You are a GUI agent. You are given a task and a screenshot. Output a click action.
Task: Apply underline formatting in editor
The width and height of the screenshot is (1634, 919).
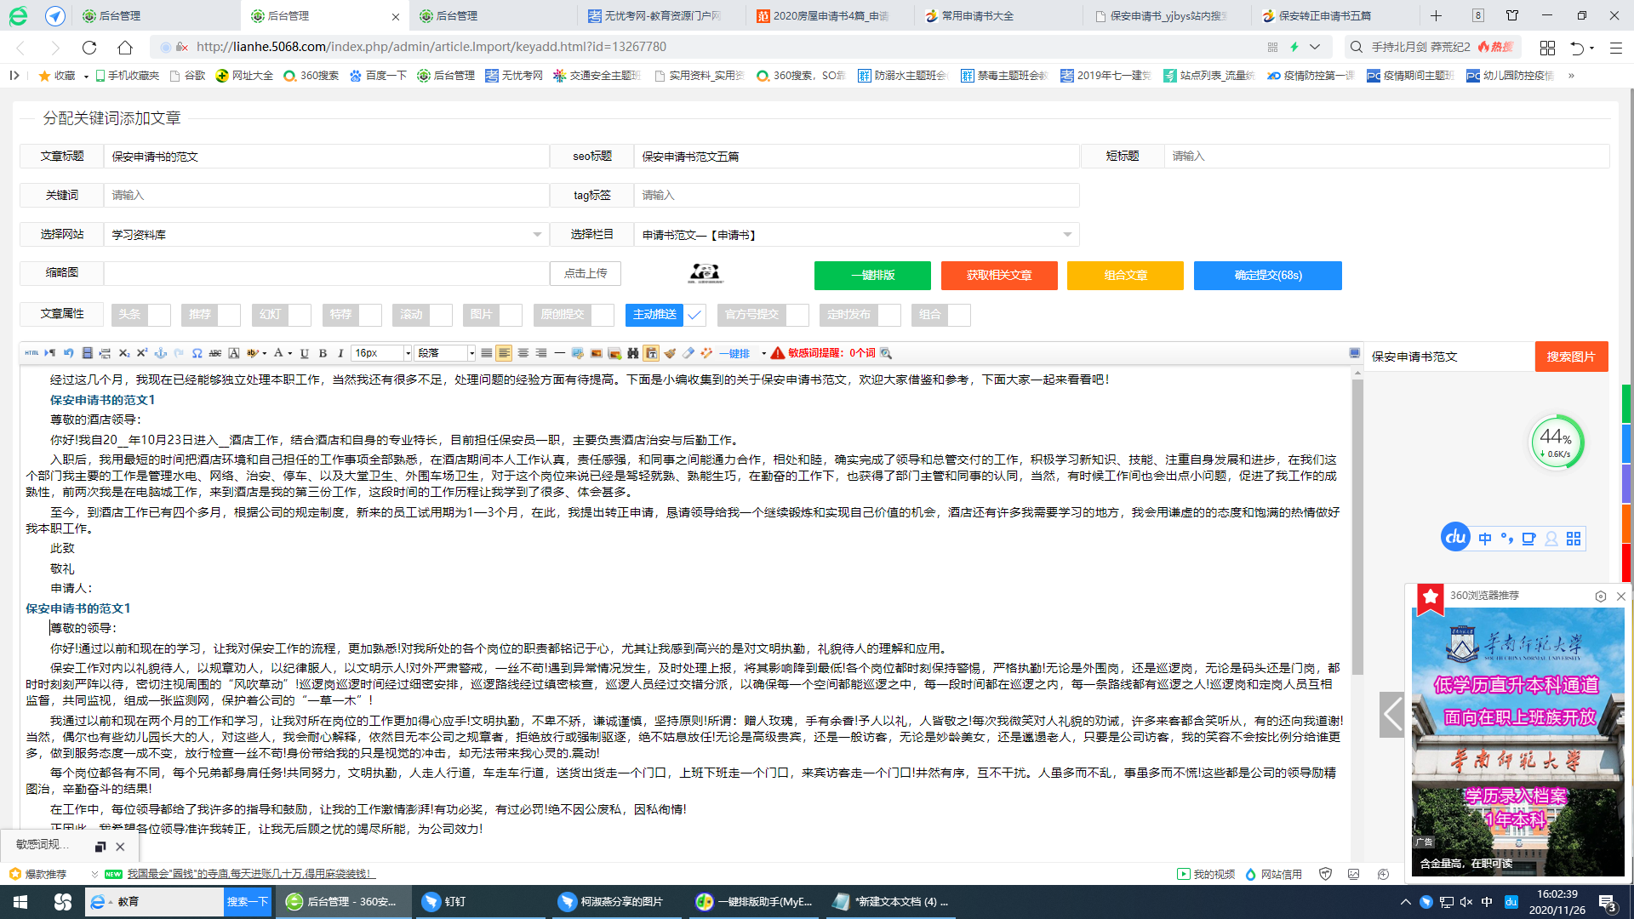304,353
